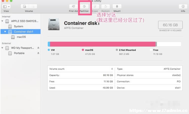Click the macOS volume disk icon
This screenshot has height=114, width=189.
tap(13, 37)
